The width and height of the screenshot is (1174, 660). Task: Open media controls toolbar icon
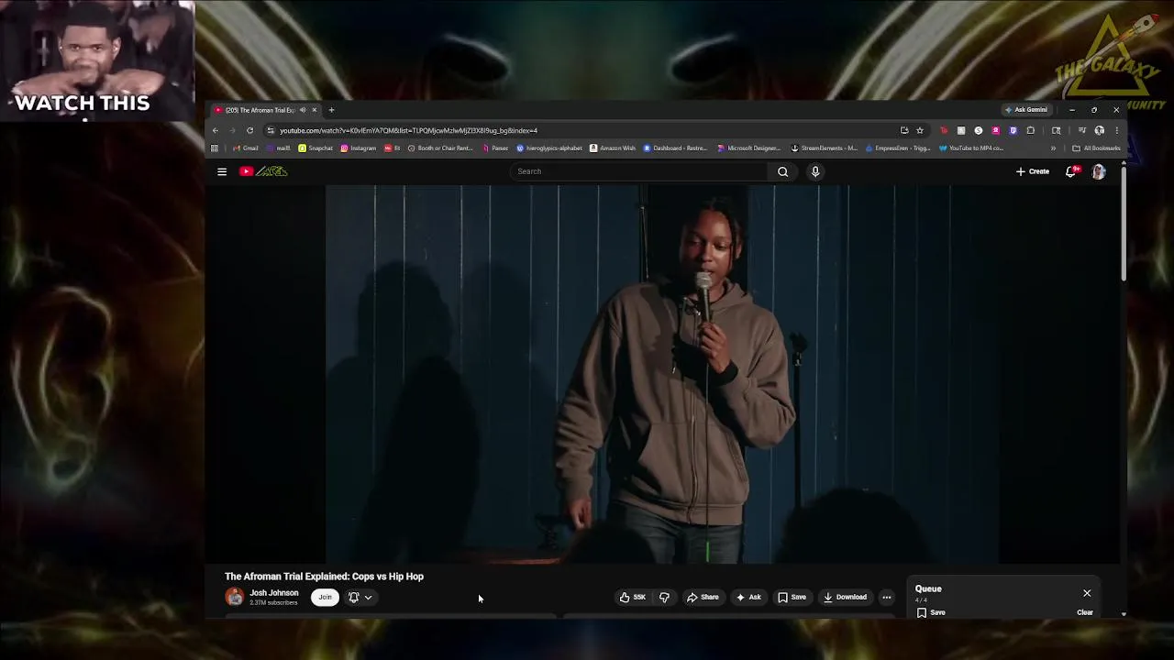point(1081,130)
